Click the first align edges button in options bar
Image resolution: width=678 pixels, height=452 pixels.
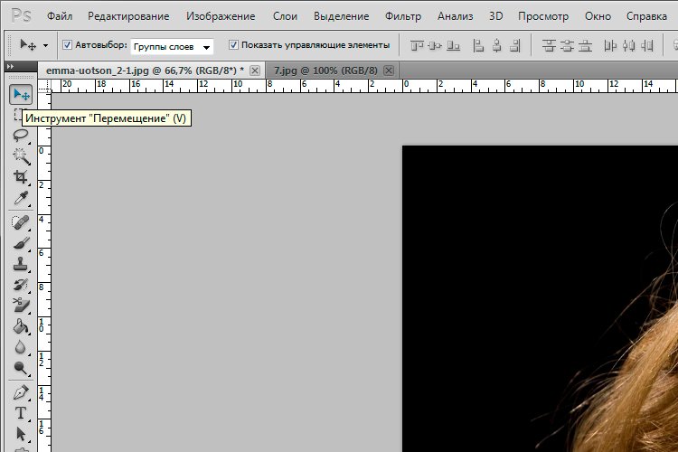tap(417, 45)
